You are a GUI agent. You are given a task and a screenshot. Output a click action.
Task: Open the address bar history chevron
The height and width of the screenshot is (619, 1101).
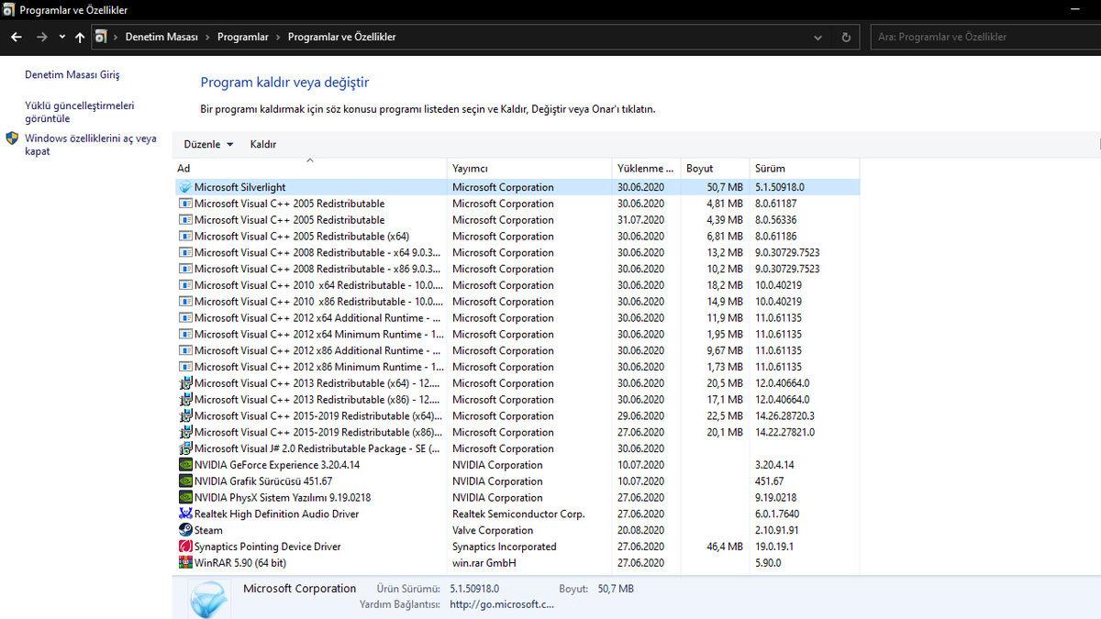point(817,37)
